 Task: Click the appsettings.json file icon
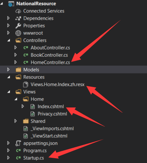coord(18,143)
